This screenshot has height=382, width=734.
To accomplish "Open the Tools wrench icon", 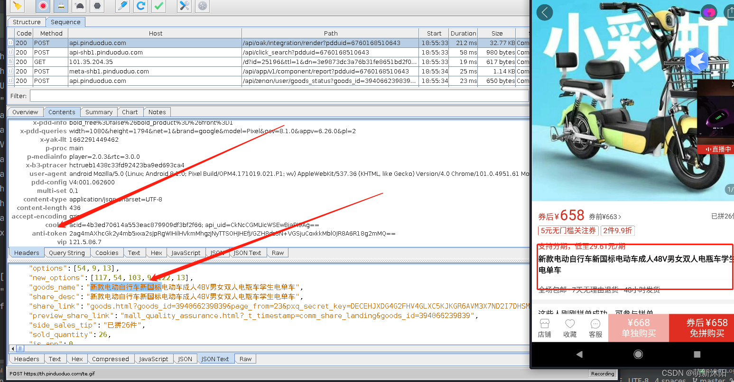I will (x=184, y=6).
